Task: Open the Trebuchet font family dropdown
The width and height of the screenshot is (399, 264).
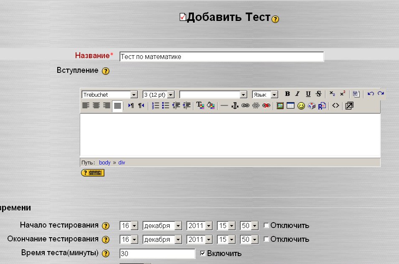Action: point(109,94)
